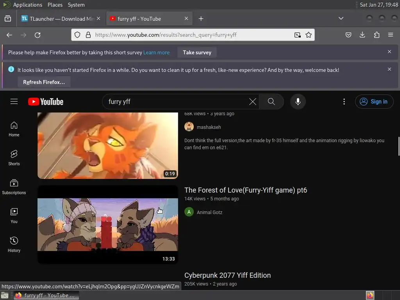The image size is (400, 300).
Task: View site security padlock info
Action: coord(88,35)
